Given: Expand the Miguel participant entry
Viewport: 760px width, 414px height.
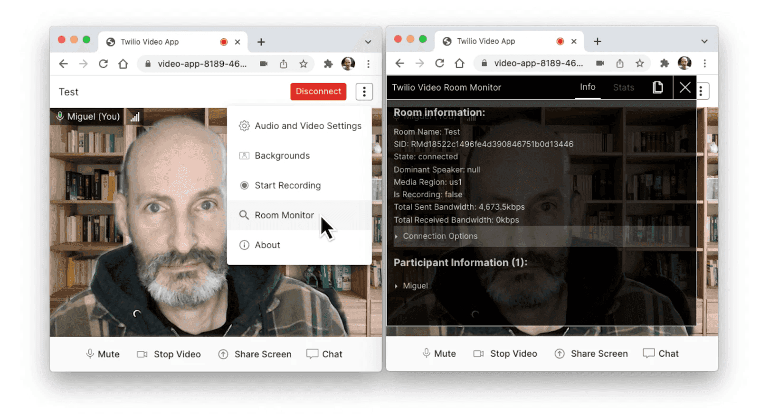Looking at the screenshot, I should [411, 286].
